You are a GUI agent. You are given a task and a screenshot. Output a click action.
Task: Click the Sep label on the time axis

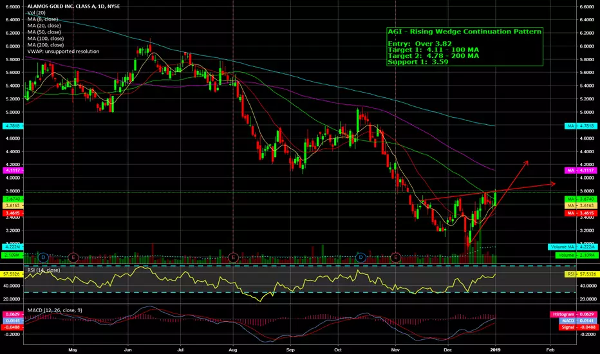point(290,349)
